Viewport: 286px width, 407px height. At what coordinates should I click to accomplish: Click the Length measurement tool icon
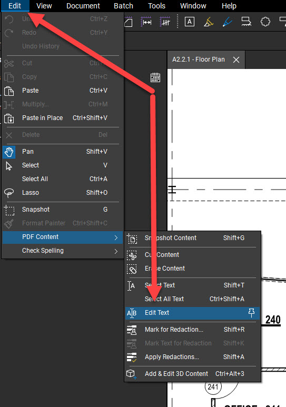point(146,22)
